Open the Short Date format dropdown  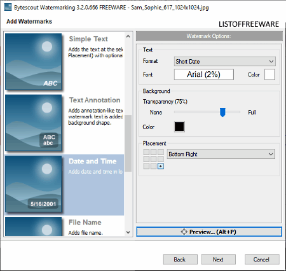225,62
